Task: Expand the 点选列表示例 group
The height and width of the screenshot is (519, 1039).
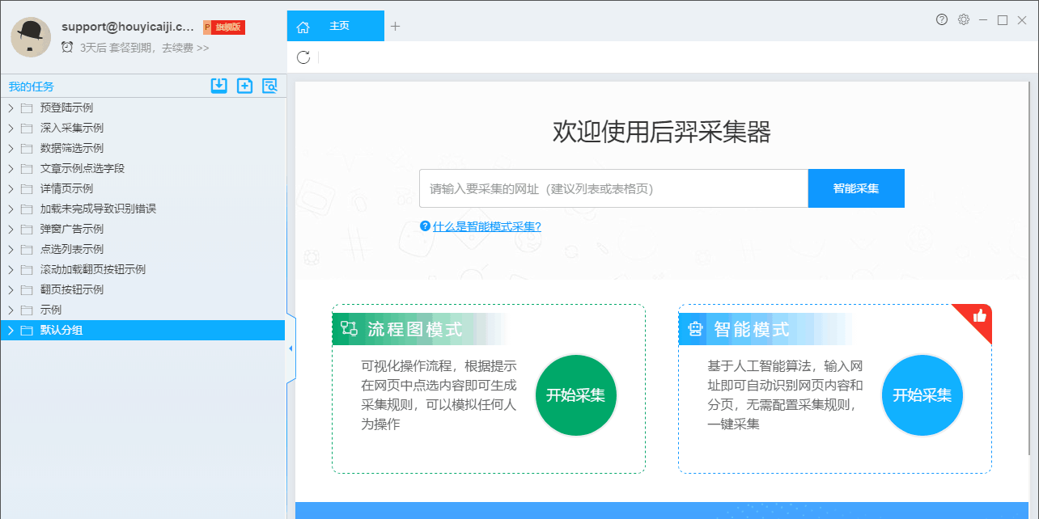Action: click(11, 249)
